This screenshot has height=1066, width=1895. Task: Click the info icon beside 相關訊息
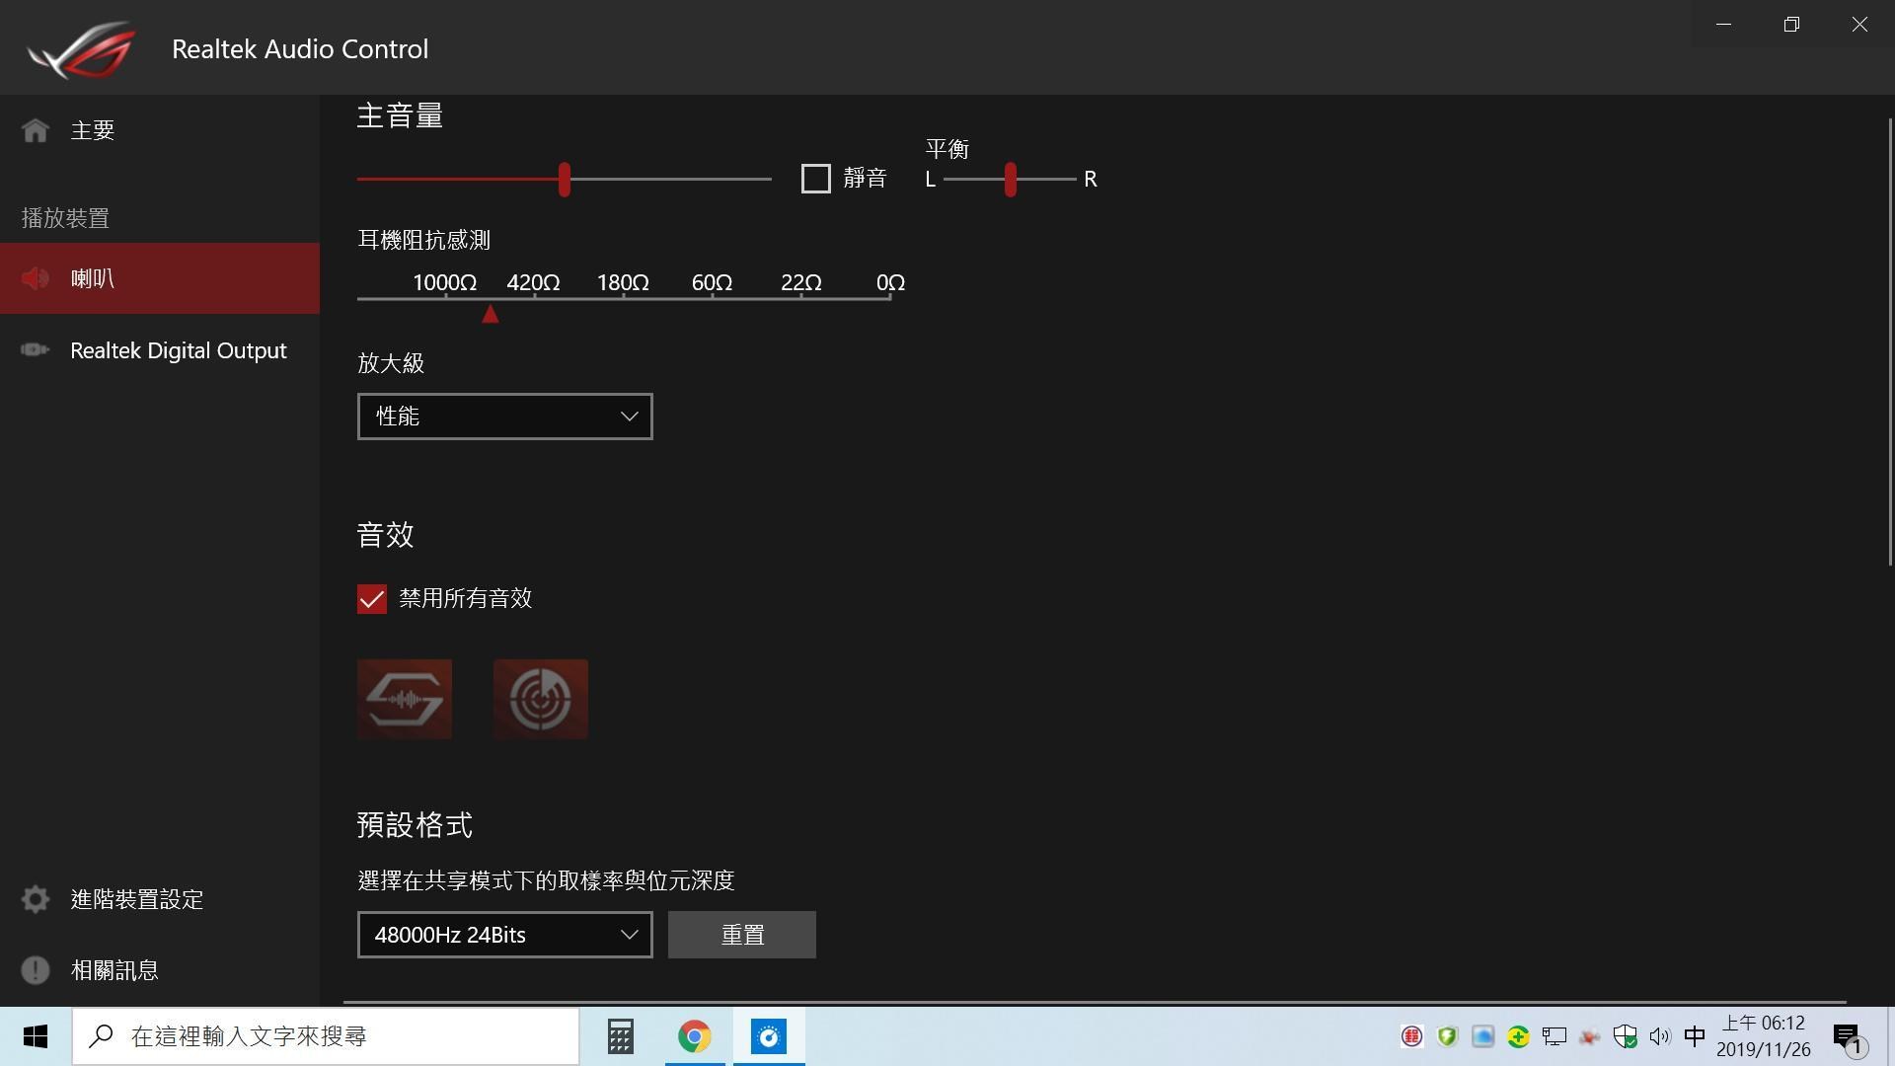click(x=35, y=969)
